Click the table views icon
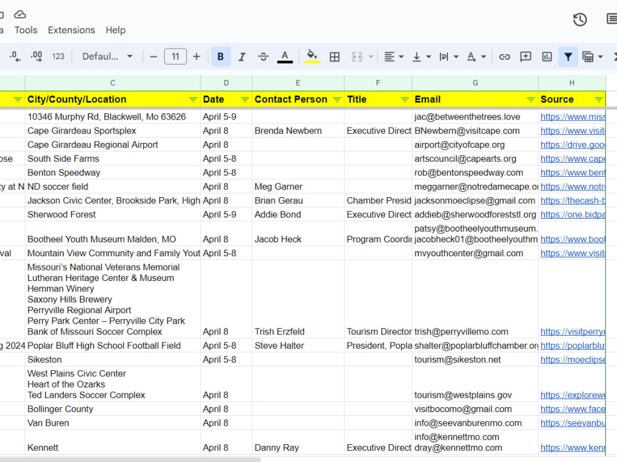 (x=588, y=57)
